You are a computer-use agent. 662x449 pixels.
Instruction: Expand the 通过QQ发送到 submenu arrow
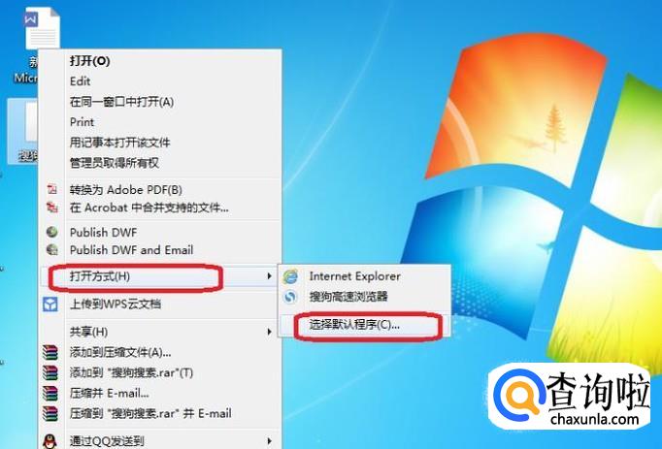[269, 441]
